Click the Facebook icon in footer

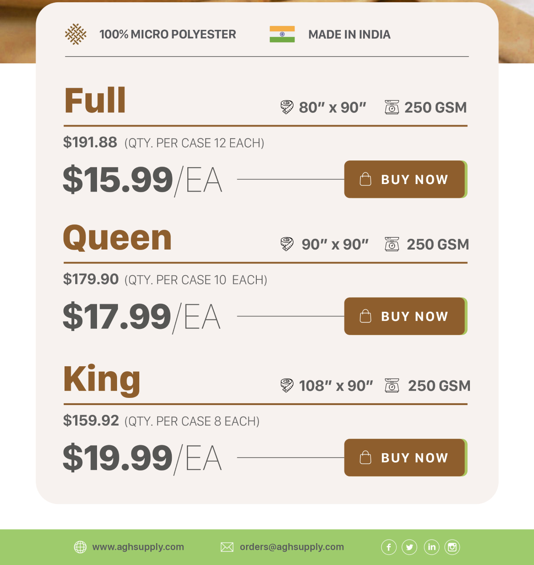click(x=388, y=547)
